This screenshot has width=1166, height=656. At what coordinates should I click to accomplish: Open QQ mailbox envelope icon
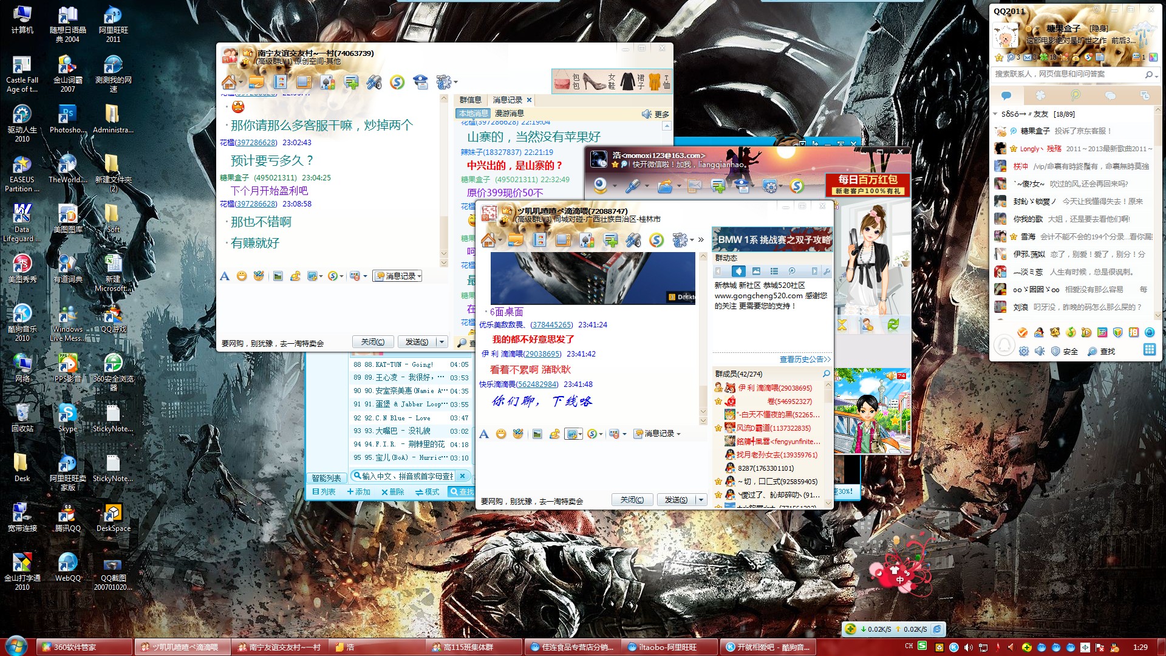[x=1028, y=58]
